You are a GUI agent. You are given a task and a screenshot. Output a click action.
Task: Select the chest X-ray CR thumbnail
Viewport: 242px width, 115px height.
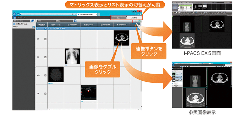pyautogui.click(x=72, y=56)
